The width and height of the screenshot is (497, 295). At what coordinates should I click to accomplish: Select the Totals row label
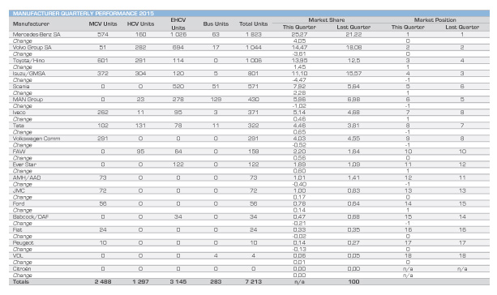[20, 281]
